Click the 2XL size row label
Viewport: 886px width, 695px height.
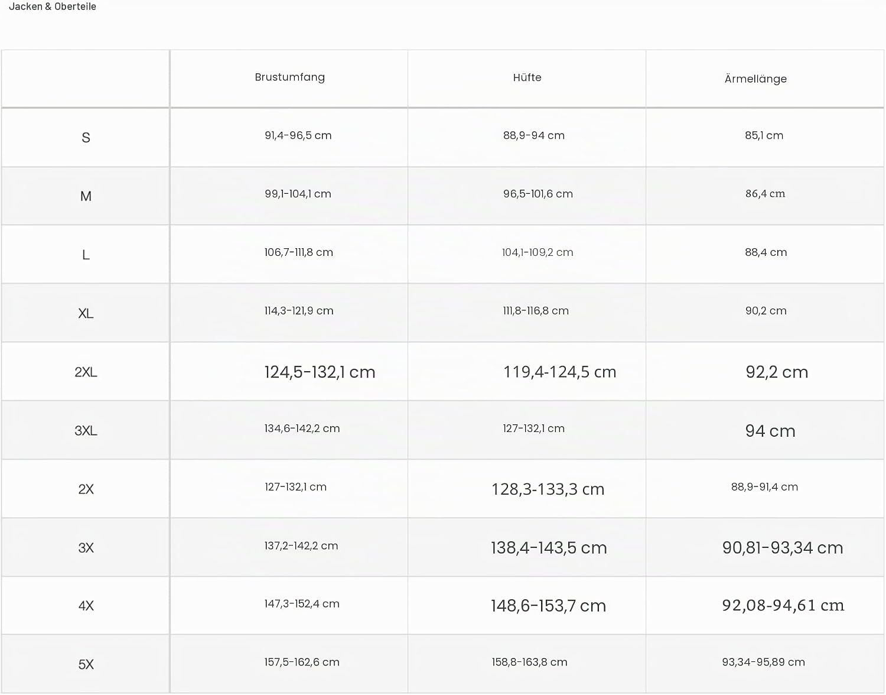pos(86,372)
